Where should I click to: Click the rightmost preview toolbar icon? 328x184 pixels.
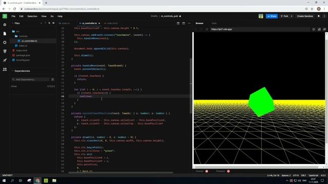pos(324,30)
